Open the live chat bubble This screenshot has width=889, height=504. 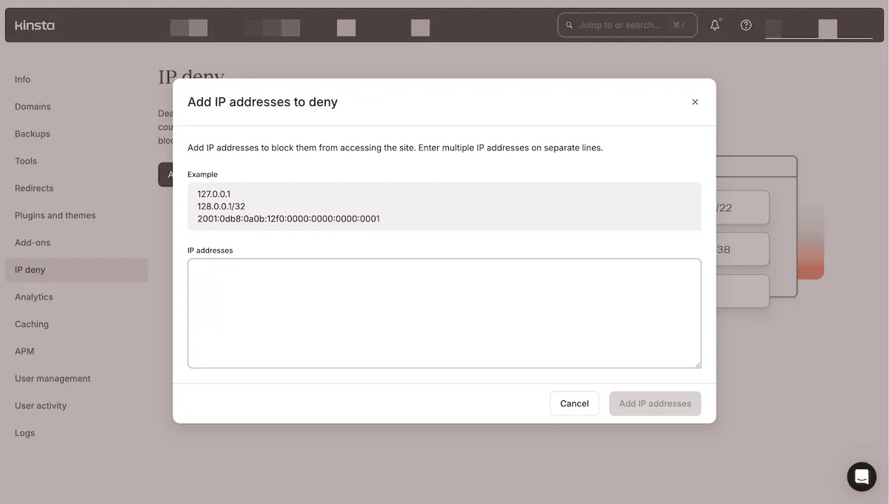(861, 477)
